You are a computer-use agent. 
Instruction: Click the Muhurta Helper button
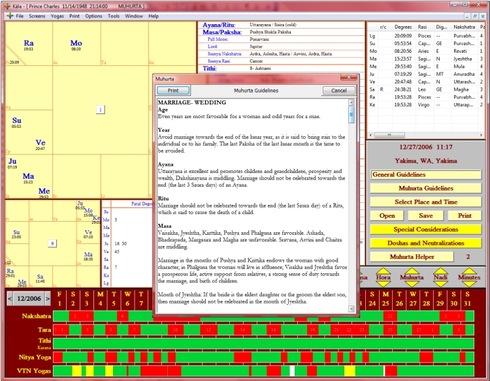tap(412, 257)
